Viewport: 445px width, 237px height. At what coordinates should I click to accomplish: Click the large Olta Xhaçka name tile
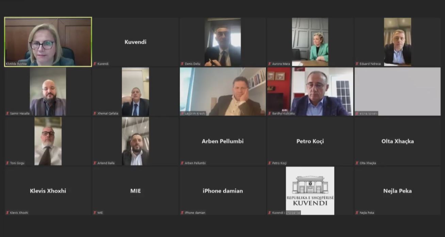click(x=397, y=141)
